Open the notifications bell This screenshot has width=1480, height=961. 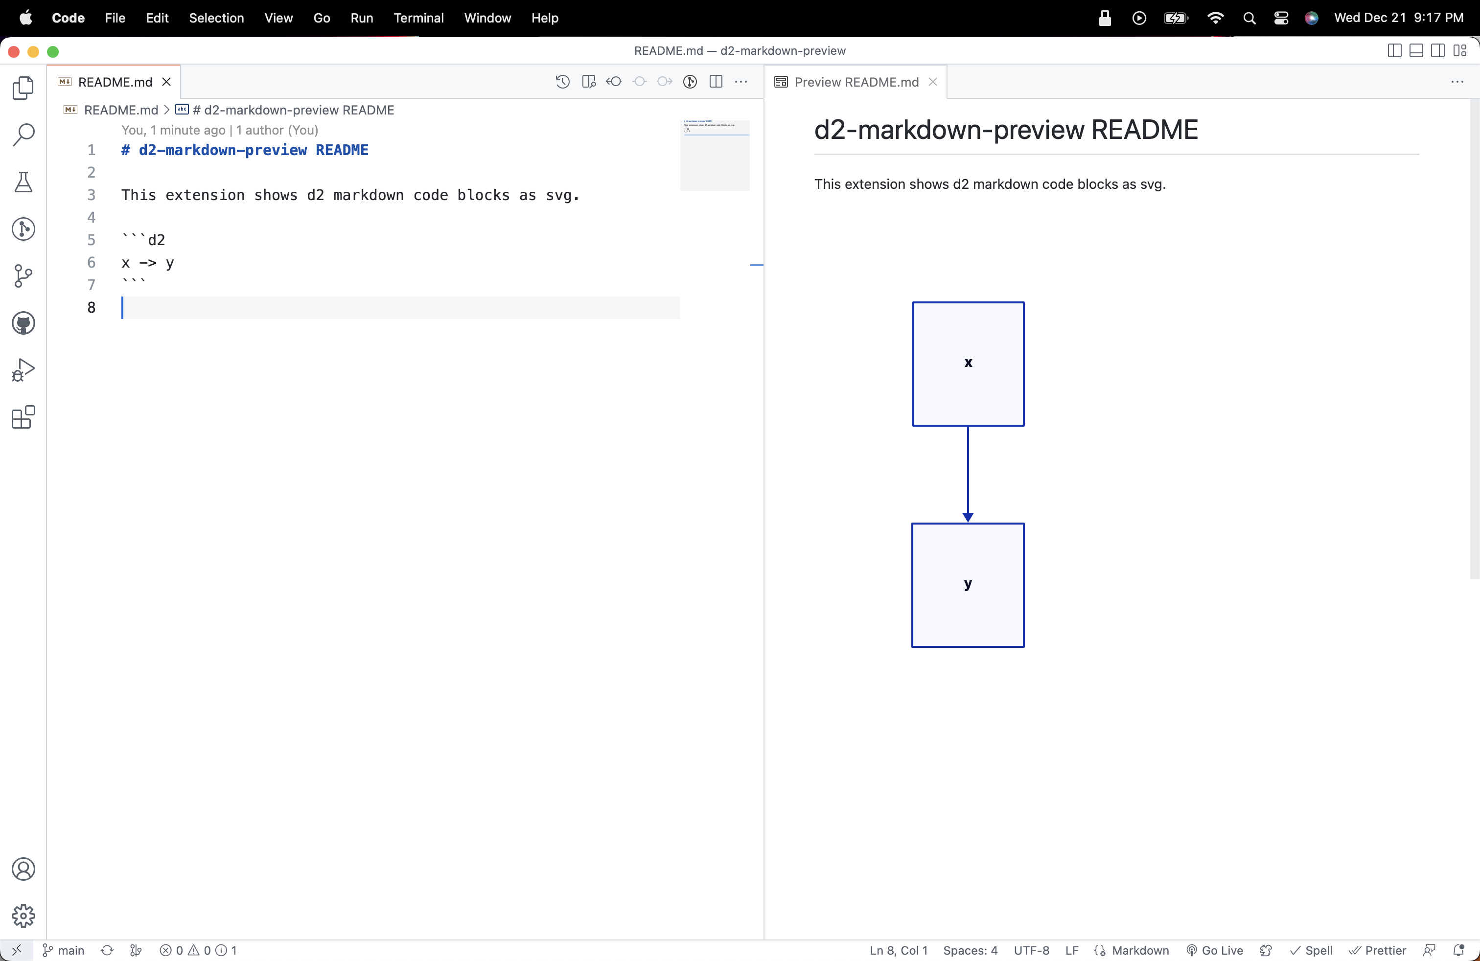point(1458,950)
